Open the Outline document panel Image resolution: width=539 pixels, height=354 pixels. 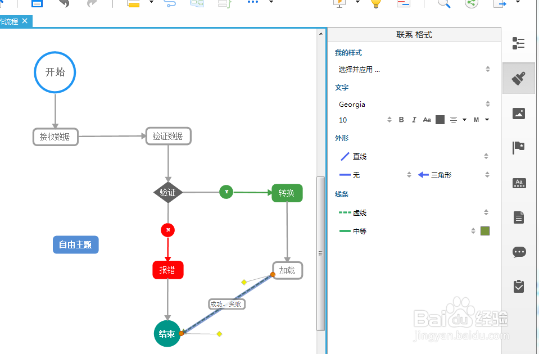(x=518, y=217)
